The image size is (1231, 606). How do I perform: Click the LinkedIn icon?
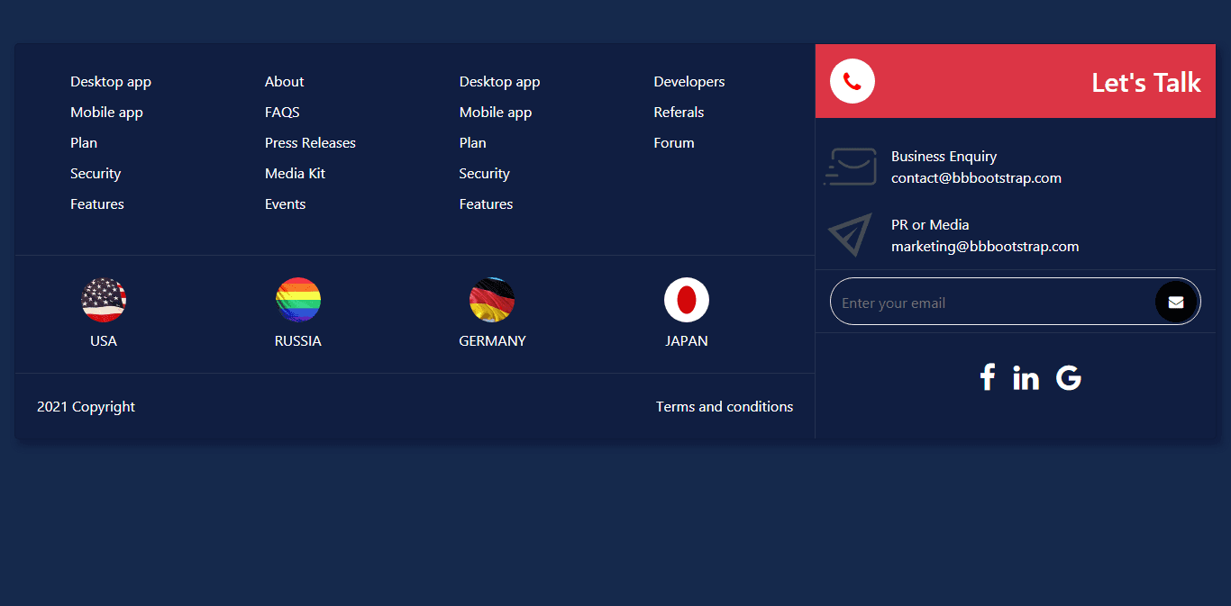coord(1026,378)
